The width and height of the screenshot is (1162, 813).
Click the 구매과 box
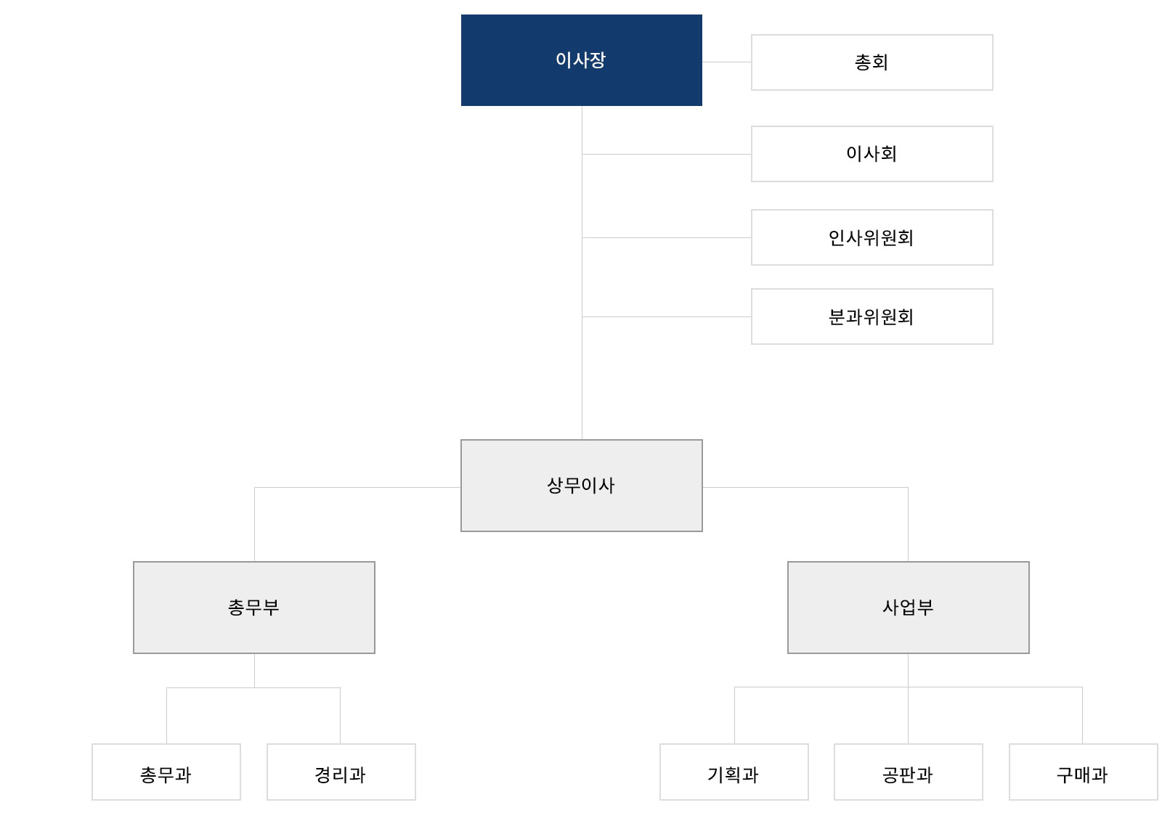click(x=1083, y=772)
